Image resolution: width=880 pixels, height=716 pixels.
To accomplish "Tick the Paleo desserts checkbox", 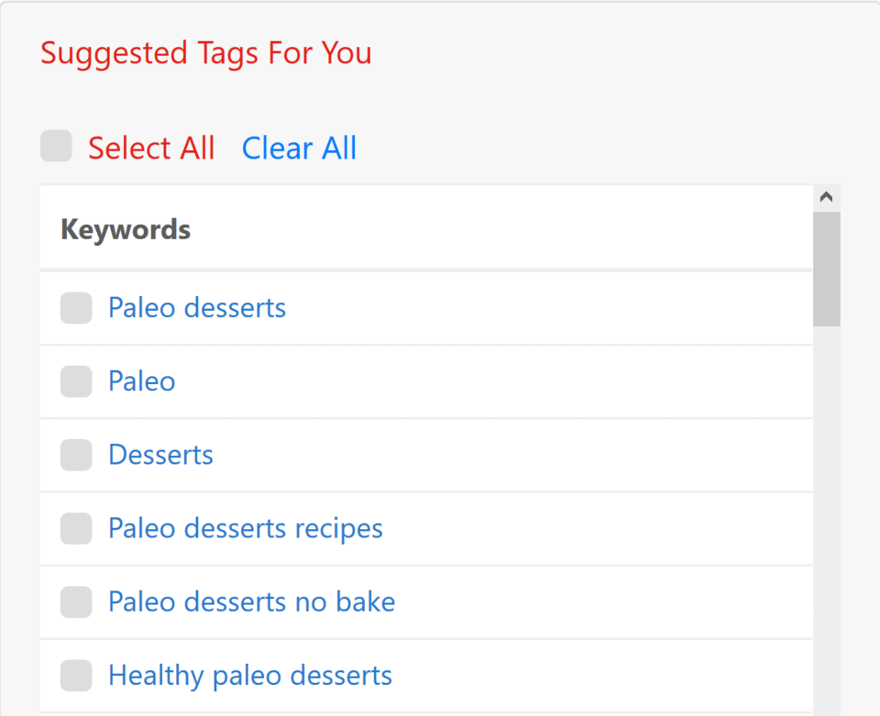I will (x=76, y=308).
